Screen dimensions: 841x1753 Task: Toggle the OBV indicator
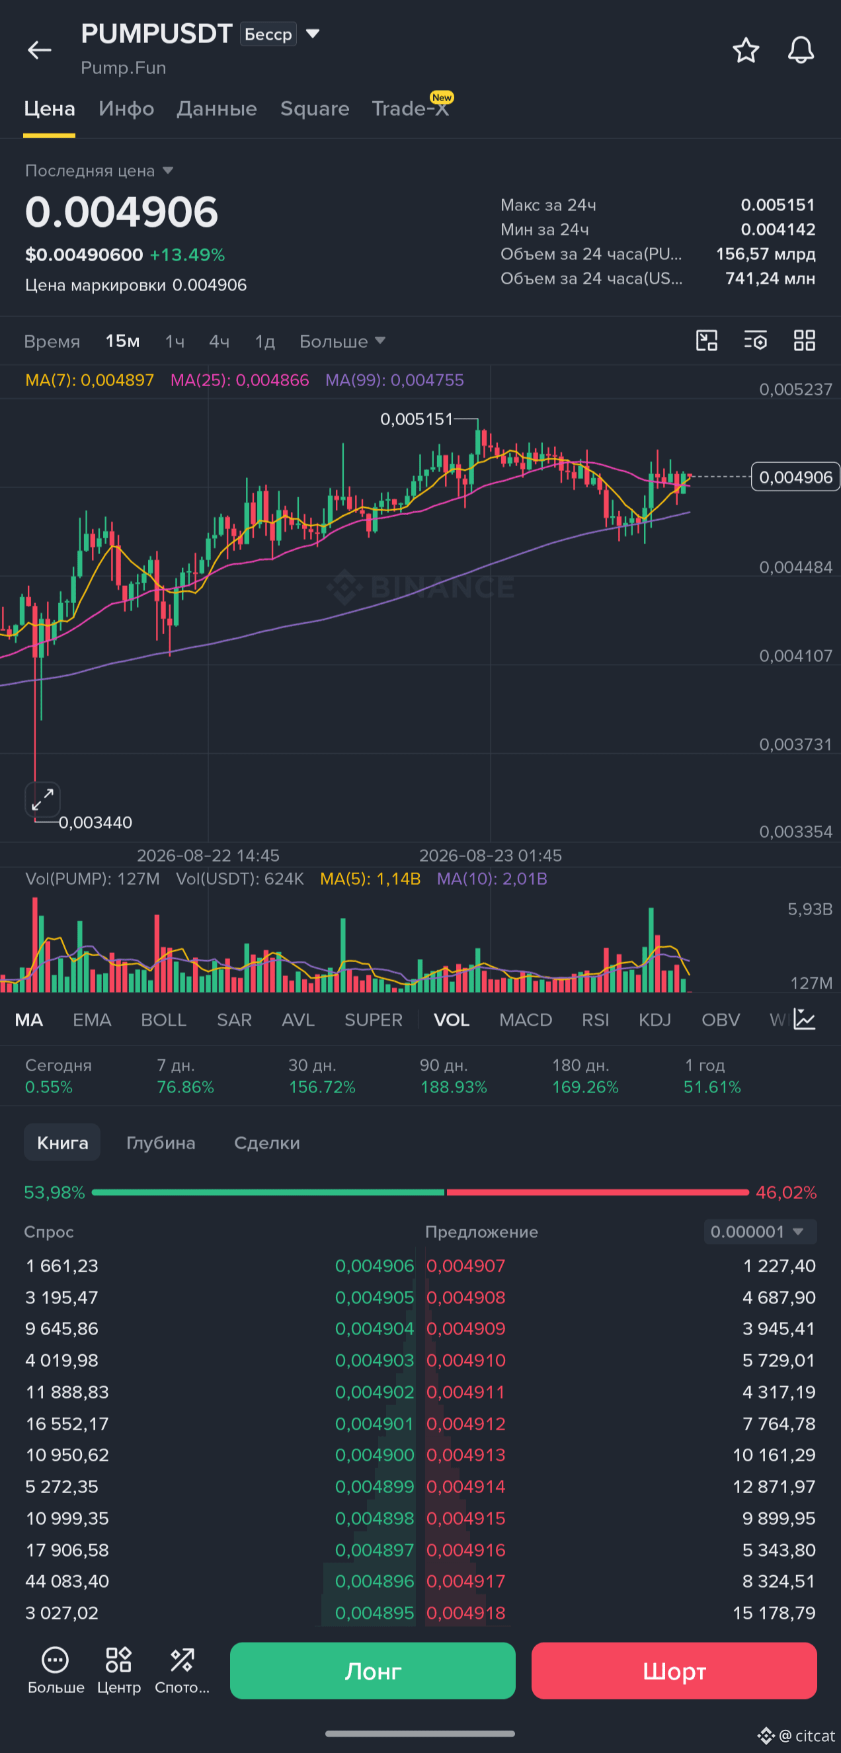[721, 1020]
